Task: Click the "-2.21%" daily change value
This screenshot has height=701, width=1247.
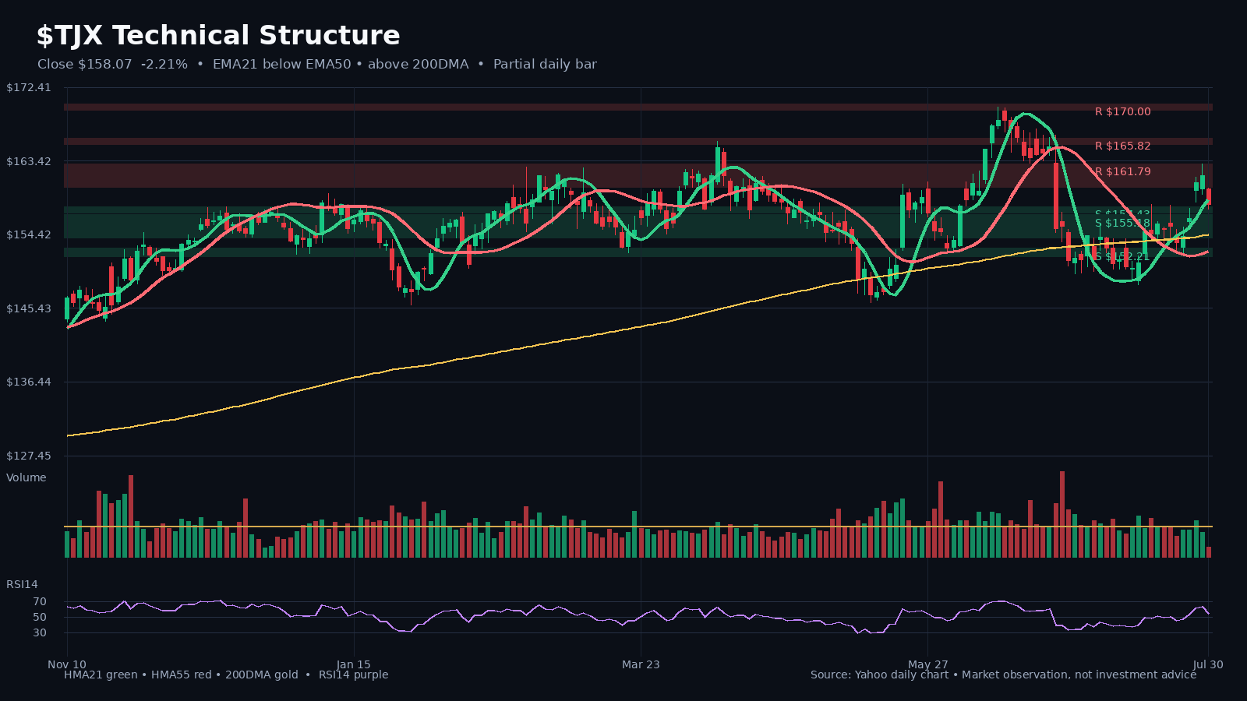Action: [164, 65]
